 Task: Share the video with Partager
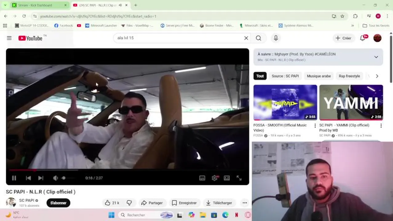coord(152,203)
